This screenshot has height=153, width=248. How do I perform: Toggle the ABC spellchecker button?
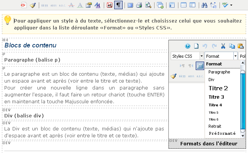(x=225, y=5)
